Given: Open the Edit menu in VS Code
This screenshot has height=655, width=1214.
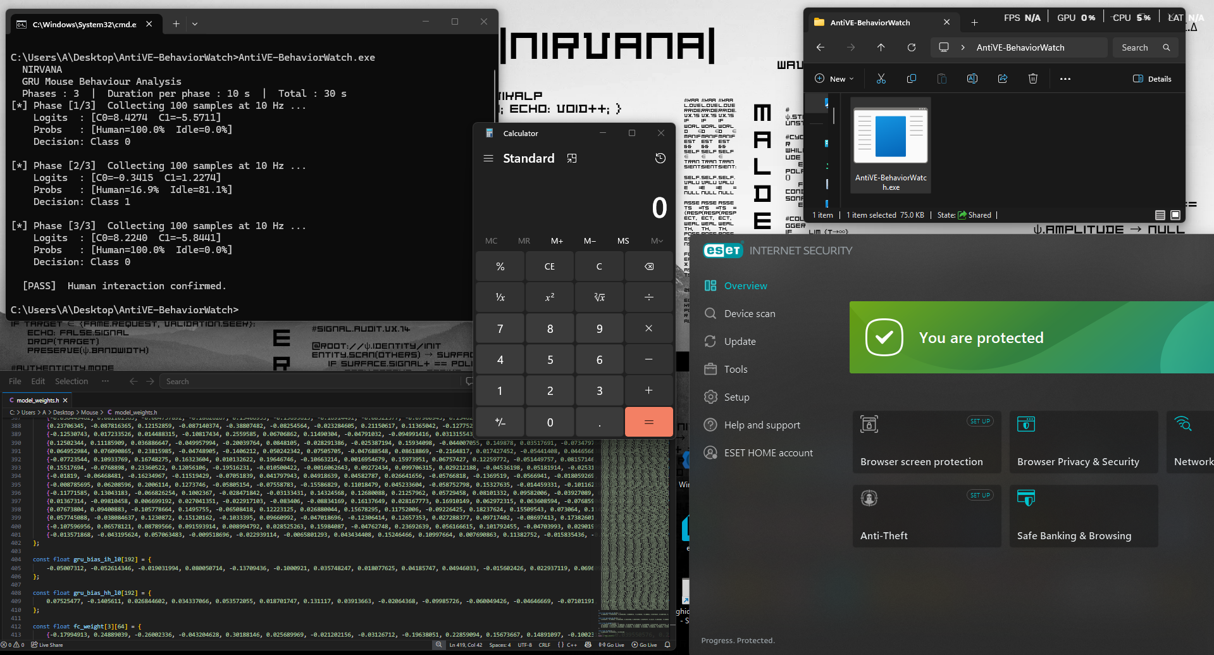Looking at the screenshot, I should (x=38, y=382).
